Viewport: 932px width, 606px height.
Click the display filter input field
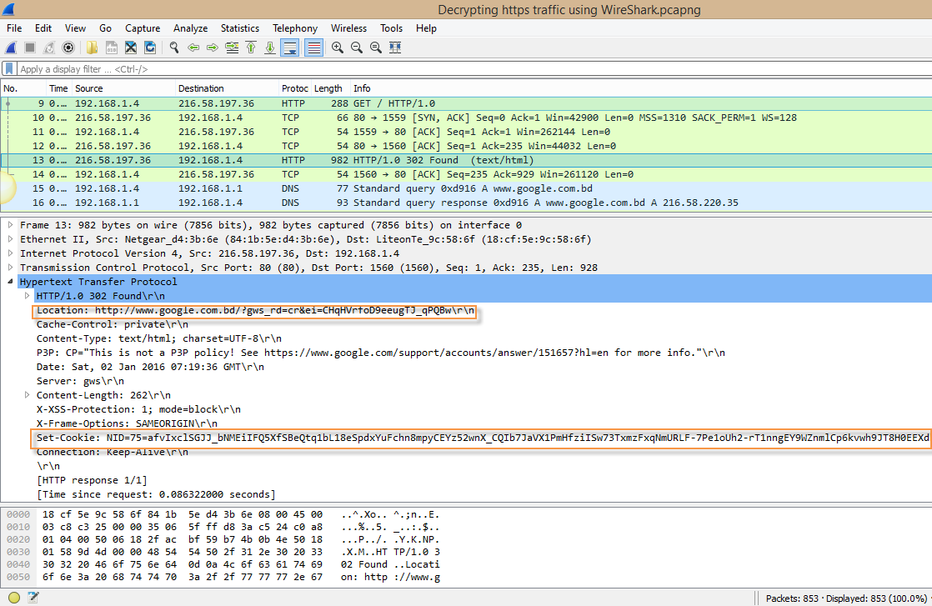point(474,69)
